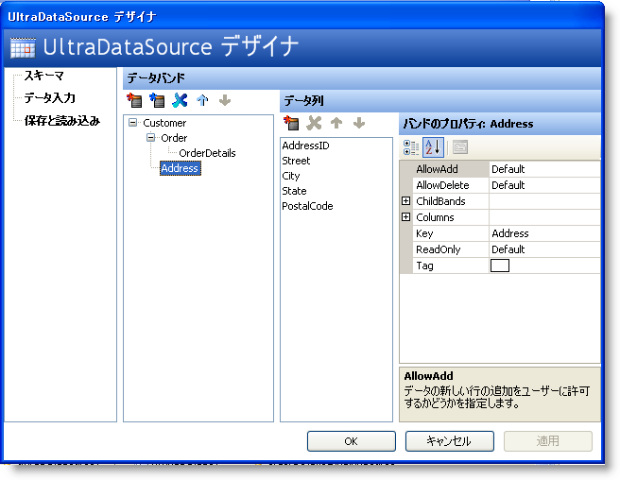Click the キャンセル button
Viewport: 620px width, 480px height.
[450, 441]
